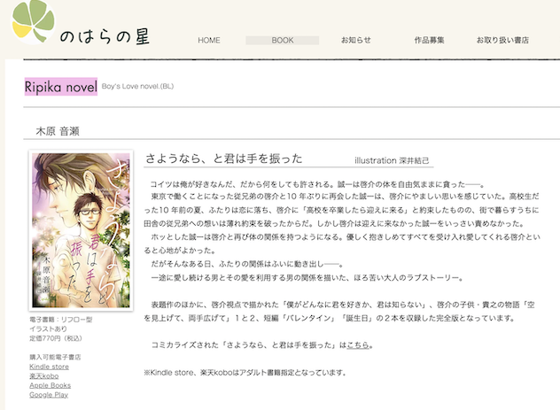
Task: Click the illustration 深井結己 credit
Action: tap(392, 160)
